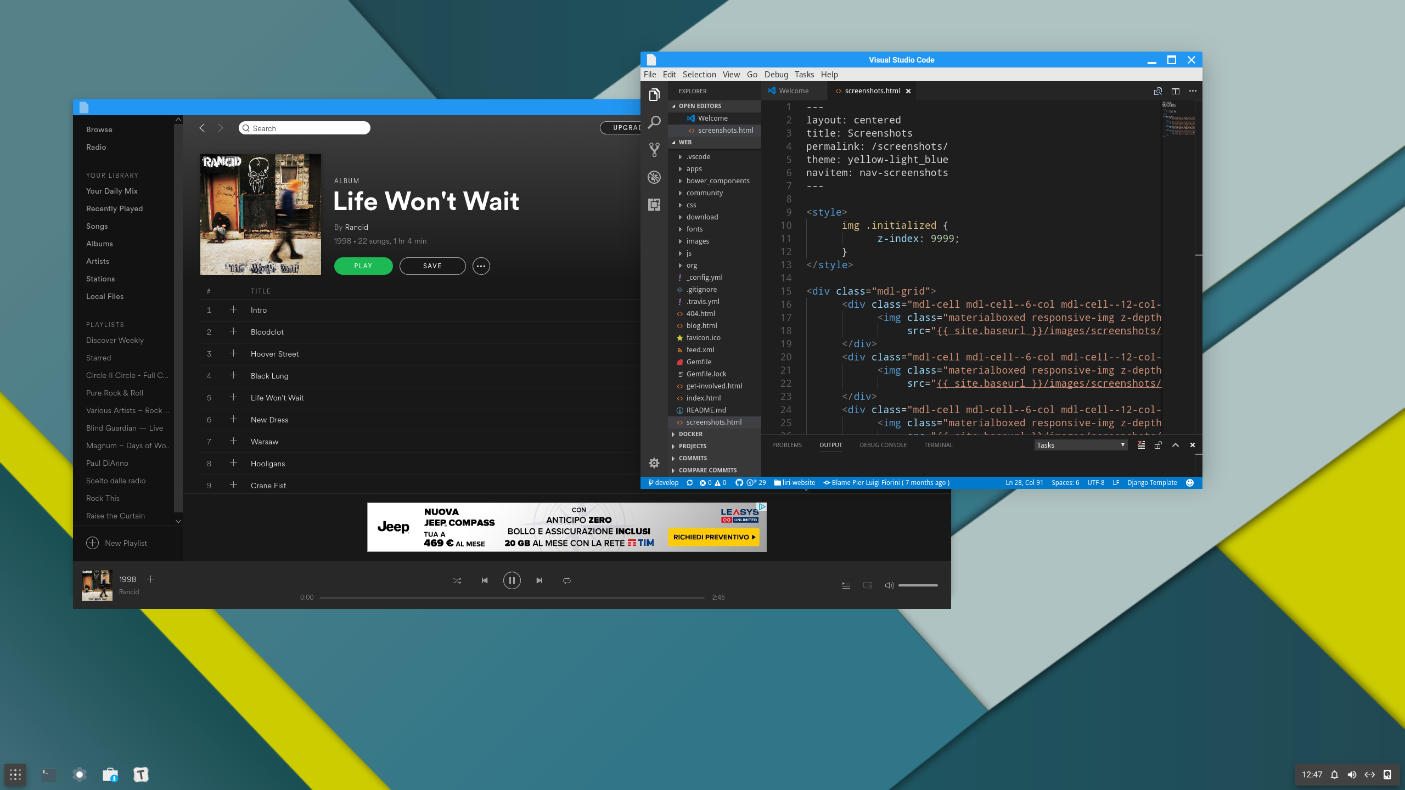This screenshot has width=1405, height=790.
Task: Adjust the Spotify volume slider
Action: point(918,585)
